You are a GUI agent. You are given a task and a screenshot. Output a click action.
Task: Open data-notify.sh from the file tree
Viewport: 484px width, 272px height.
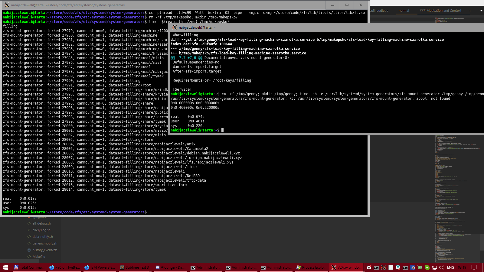pos(43,237)
